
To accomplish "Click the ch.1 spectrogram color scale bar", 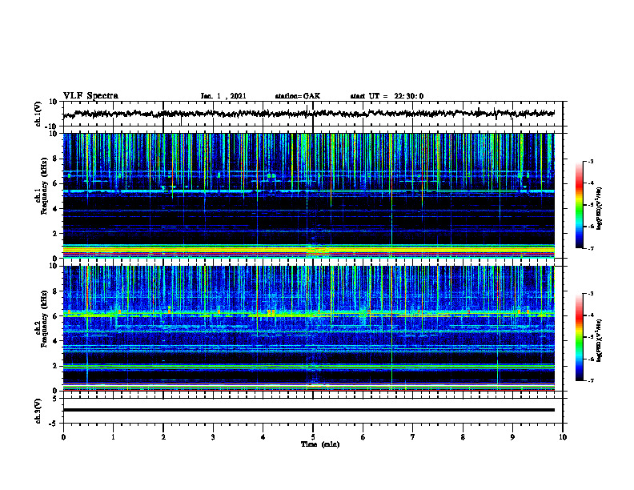I will click(x=579, y=205).
